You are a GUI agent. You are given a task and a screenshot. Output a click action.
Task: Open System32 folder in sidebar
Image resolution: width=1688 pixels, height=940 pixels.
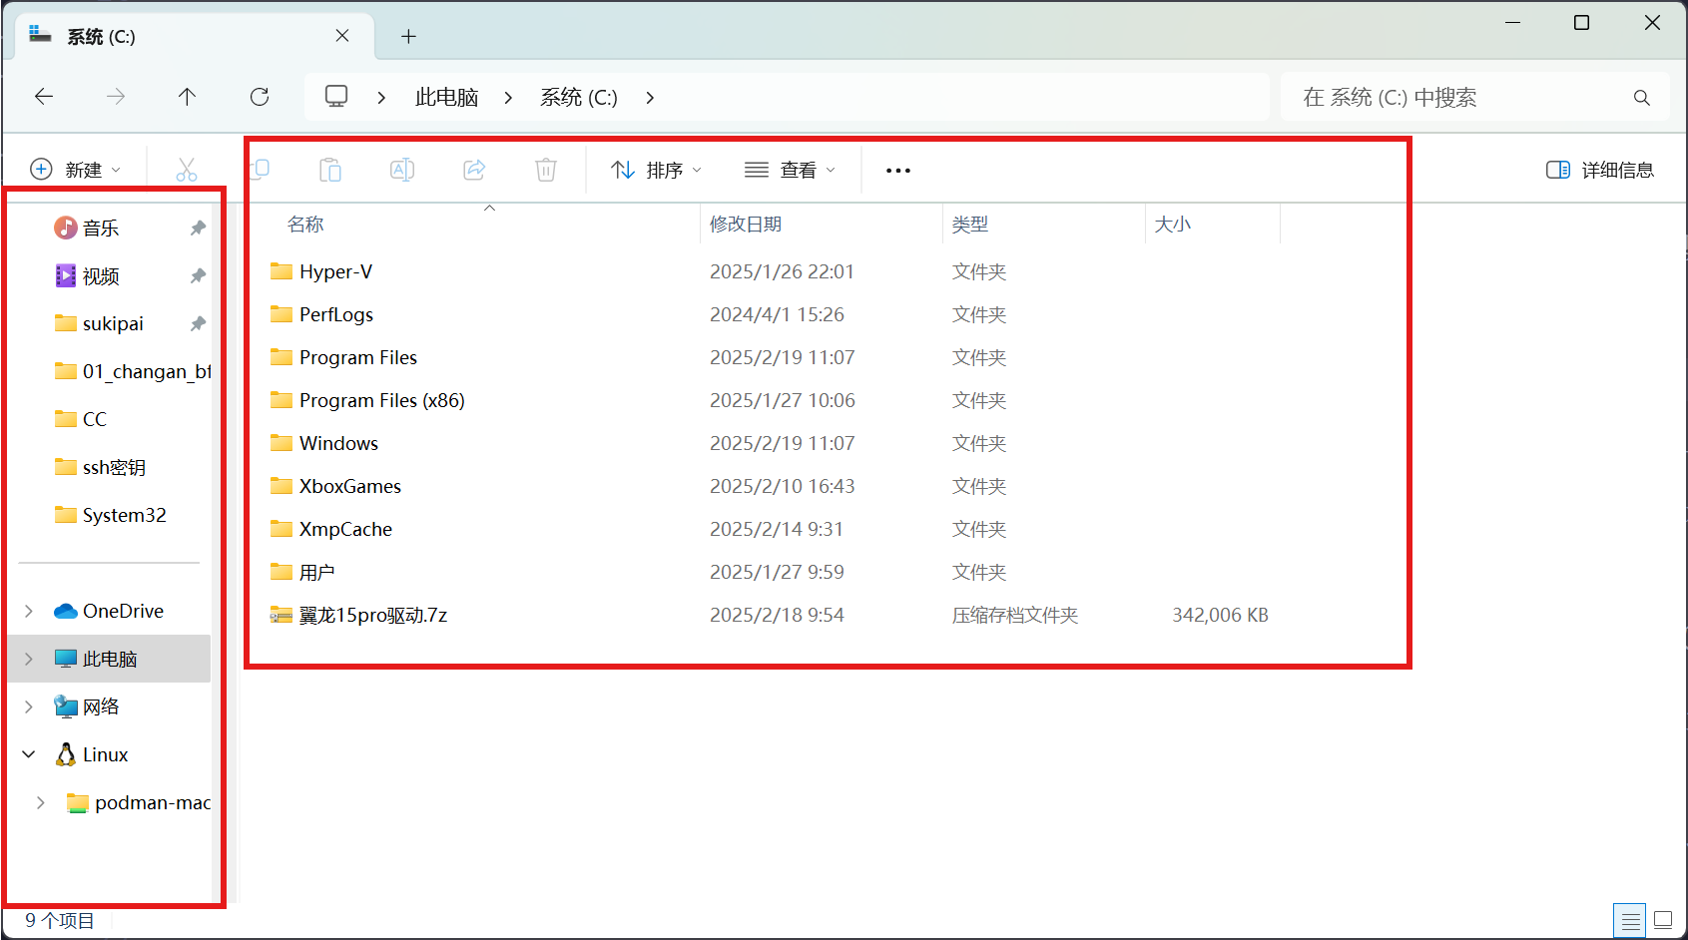click(110, 515)
